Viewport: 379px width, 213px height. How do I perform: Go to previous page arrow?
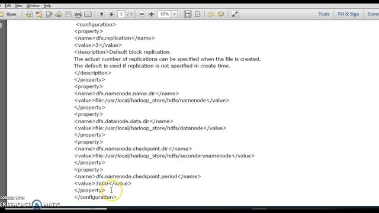101,14
